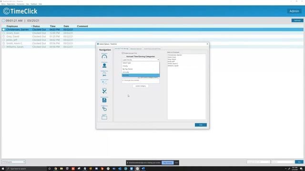Open the File Explorer icon on the taskbar

[61, 169]
